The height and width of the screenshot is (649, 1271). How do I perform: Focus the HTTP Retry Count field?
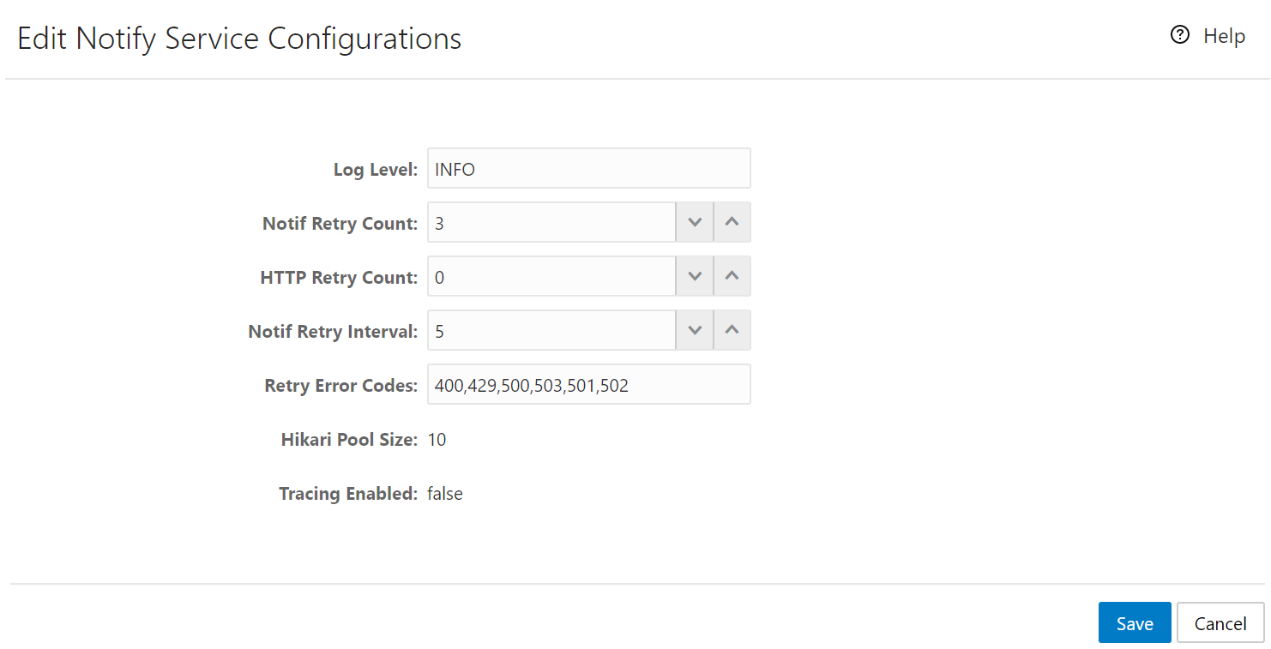coord(551,277)
